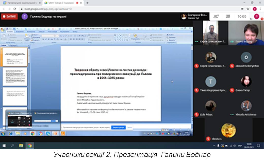Click the Office button in shared PowerPoint
This screenshot has width=264, height=160.
[2, 30]
